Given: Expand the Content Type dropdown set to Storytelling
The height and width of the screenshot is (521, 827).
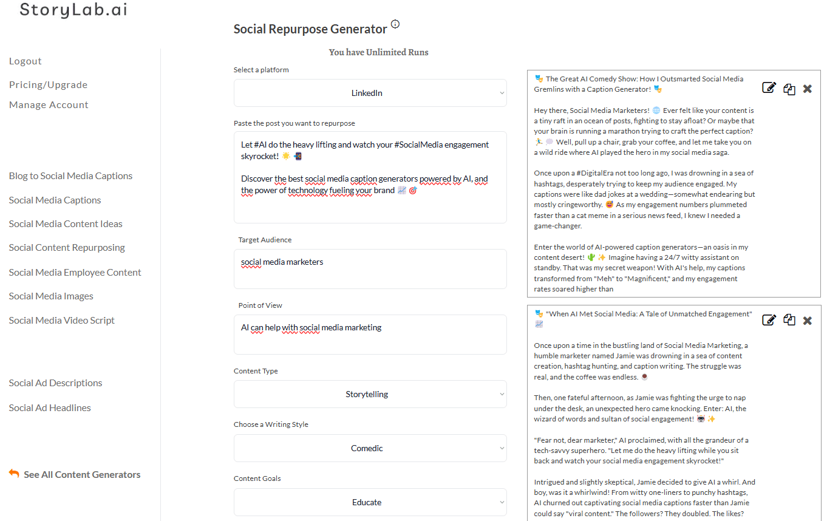Looking at the screenshot, I should [370, 394].
